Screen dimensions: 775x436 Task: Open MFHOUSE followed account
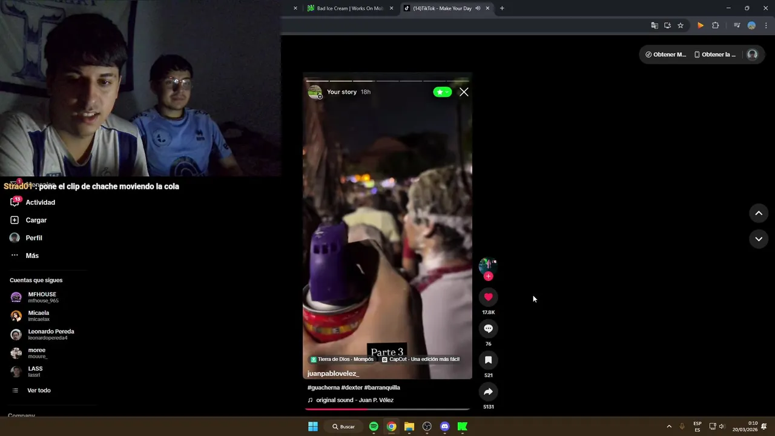[x=42, y=297]
